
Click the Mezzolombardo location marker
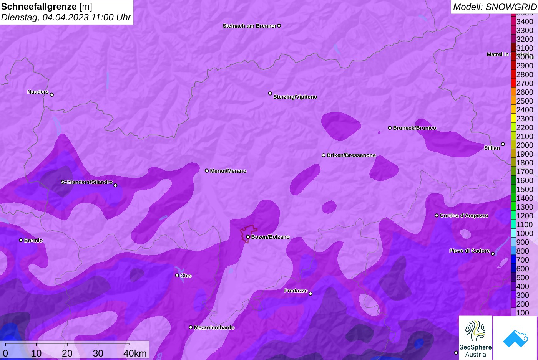191,327
